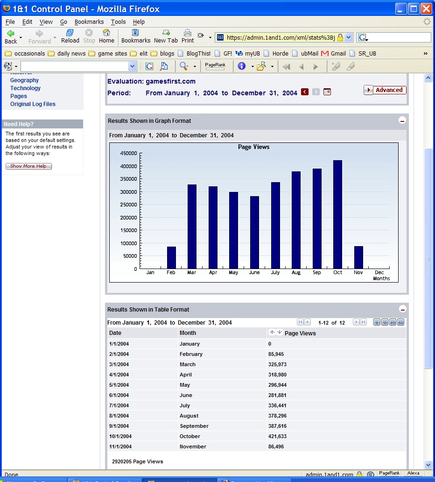
Task: Set table to show 20 rows per page
Action: (x=392, y=322)
